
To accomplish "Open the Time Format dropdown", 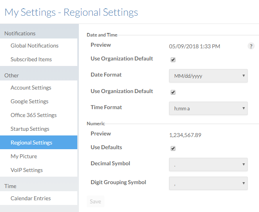I will click(x=208, y=108).
